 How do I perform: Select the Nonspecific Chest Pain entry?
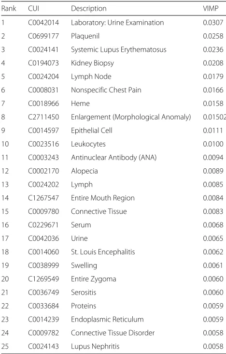click(x=106, y=90)
